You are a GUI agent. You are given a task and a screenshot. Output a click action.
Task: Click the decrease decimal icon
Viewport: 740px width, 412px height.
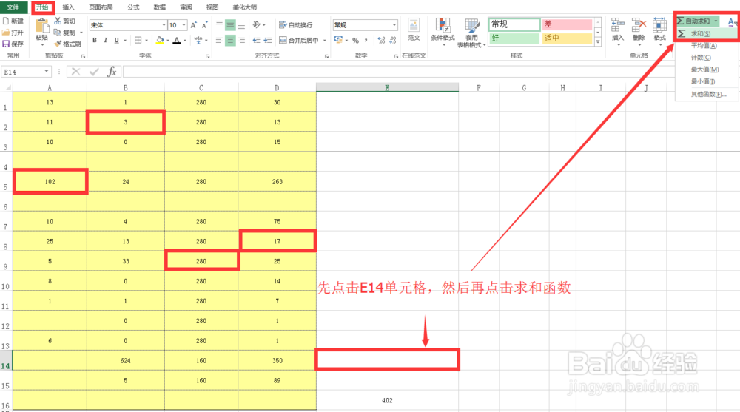click(x=393, y=41)
